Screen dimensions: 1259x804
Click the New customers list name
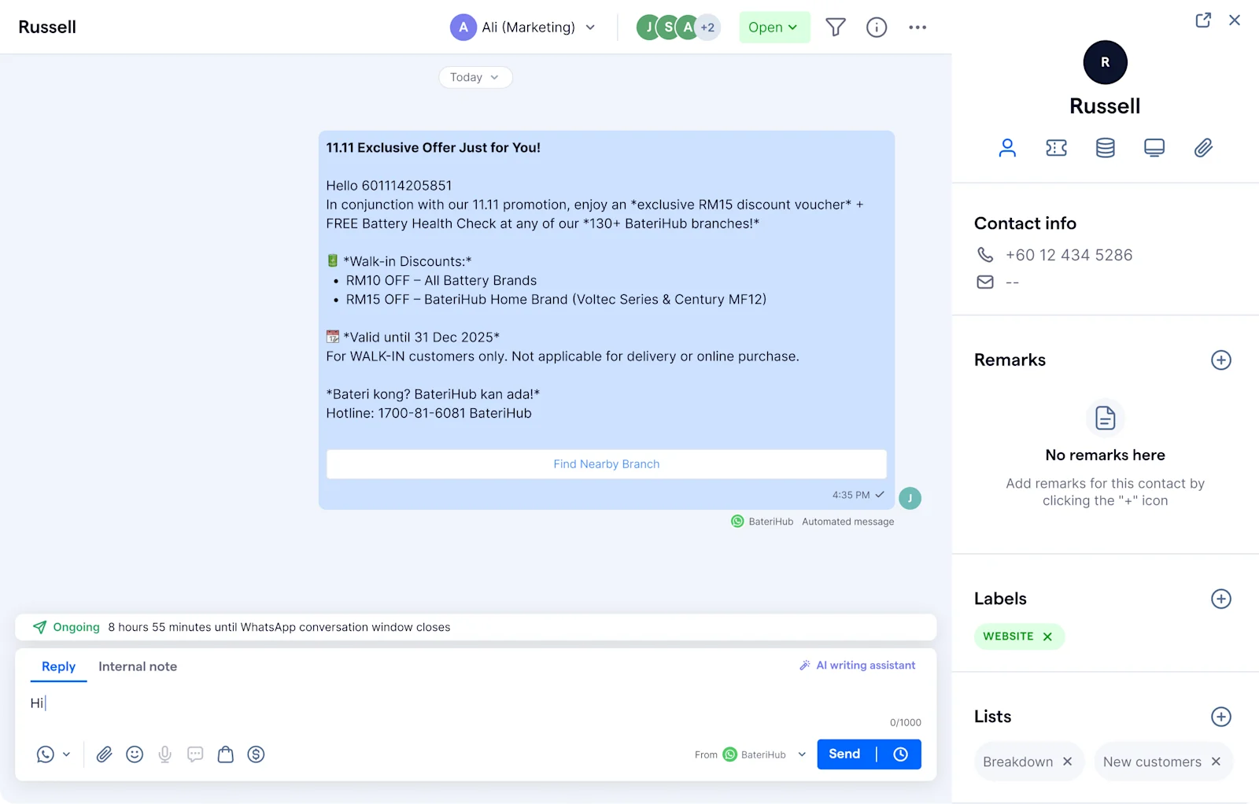(1152, 762)
